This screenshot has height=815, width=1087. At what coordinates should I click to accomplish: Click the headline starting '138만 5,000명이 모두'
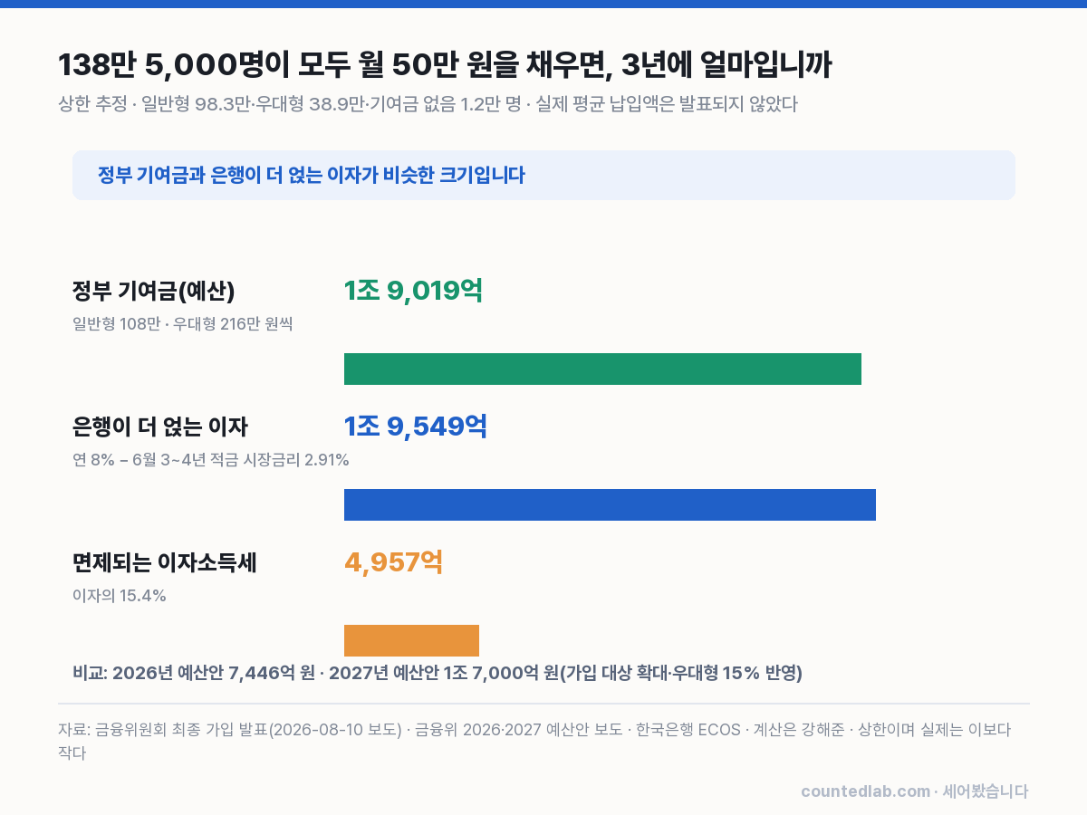[x=445, y=64]
